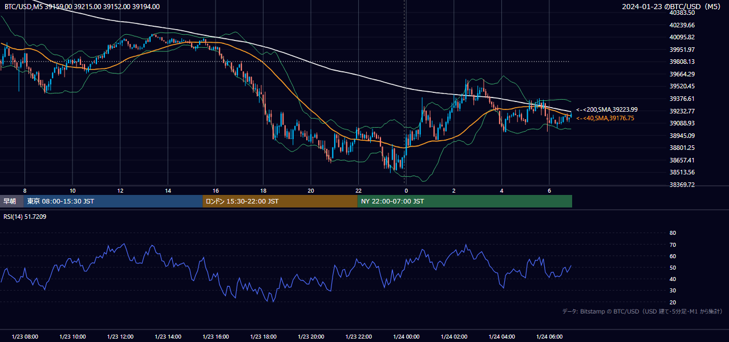This screenshot has width=729, height=342.
Task: Click the RSI(14) 51.7209 indicator label
Action: pyautogui.click(x=25, y=217)
